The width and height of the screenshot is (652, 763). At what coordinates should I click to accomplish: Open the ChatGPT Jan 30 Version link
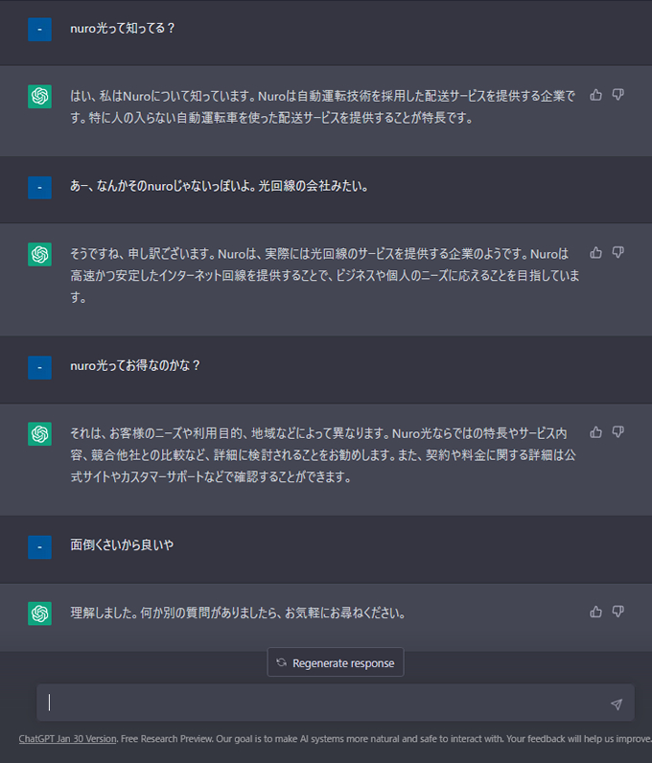(x=68, y=739)
